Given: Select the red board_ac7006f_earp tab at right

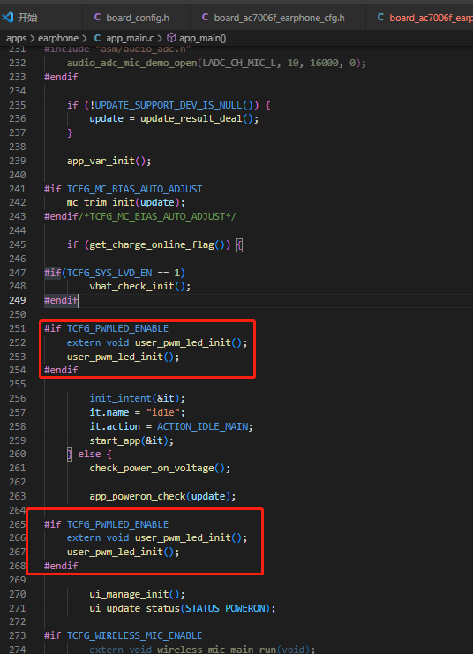Looking at the screenshot, I should point(419,18).
